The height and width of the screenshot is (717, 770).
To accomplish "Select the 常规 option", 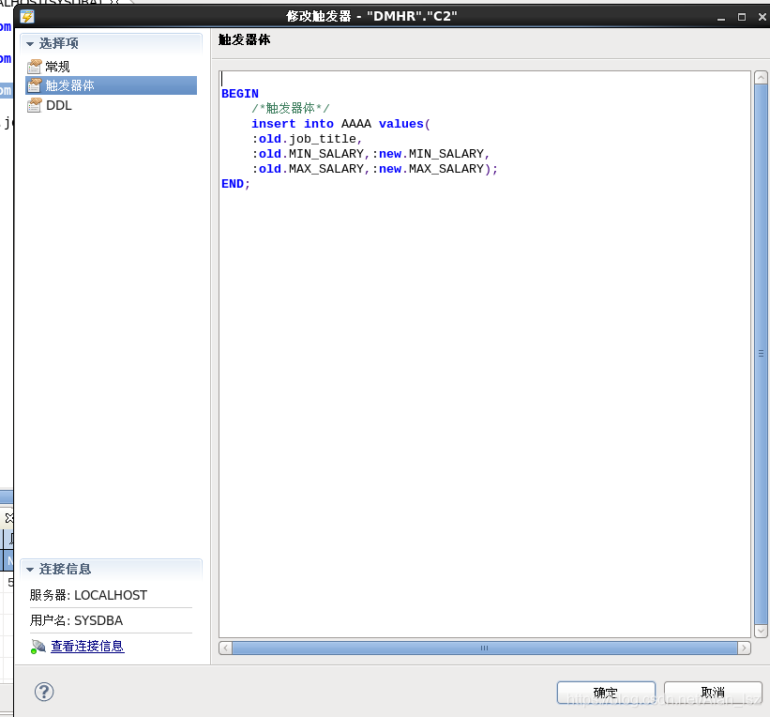I will [57, 67].
